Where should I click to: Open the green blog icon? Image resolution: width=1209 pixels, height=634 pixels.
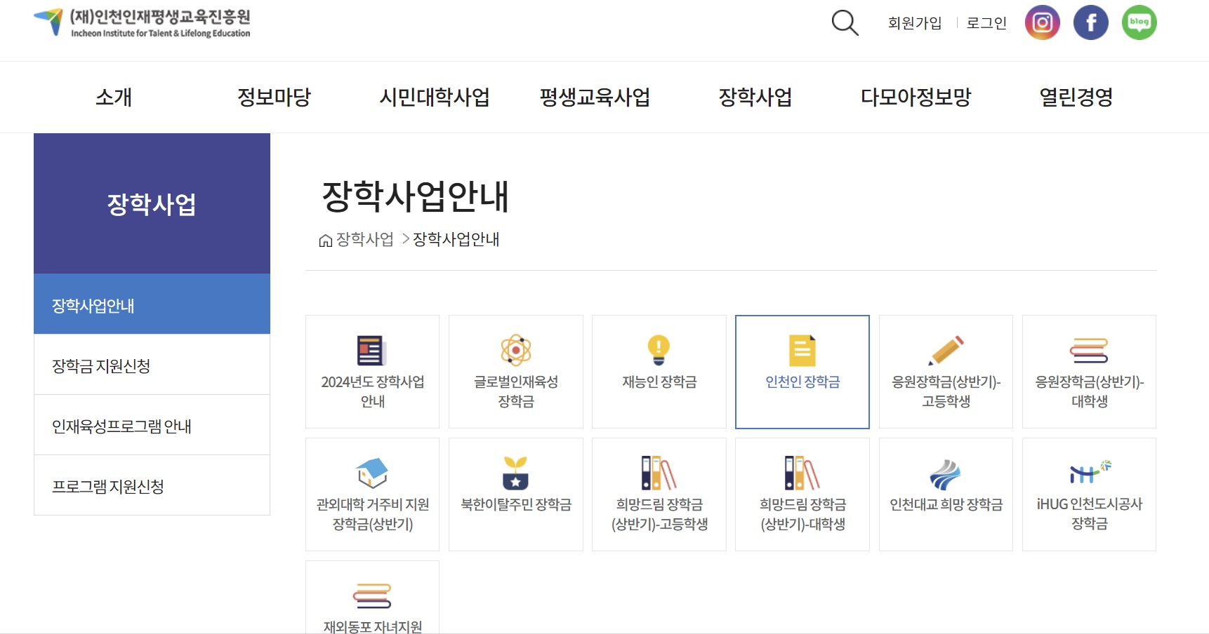(x=1139, y=22)
